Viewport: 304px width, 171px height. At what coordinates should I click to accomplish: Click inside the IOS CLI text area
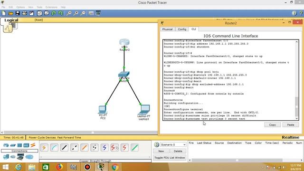click(229, 80)
